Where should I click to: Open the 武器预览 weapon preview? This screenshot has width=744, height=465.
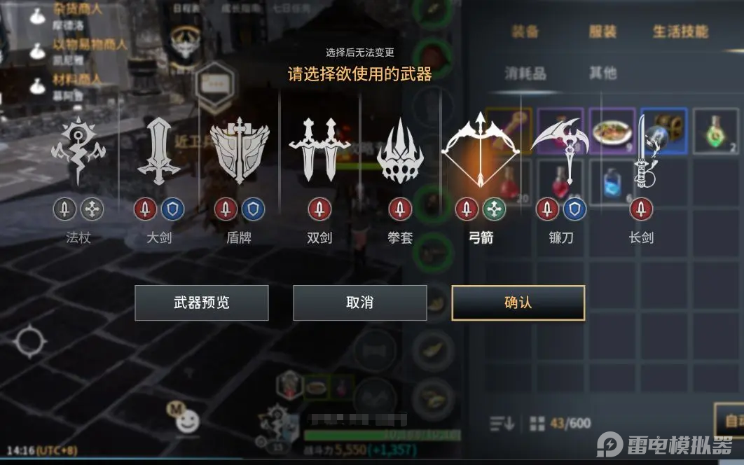(202, 303)
